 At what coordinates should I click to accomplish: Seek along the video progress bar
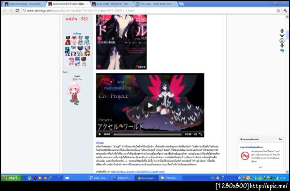click(x=147, y=134)
